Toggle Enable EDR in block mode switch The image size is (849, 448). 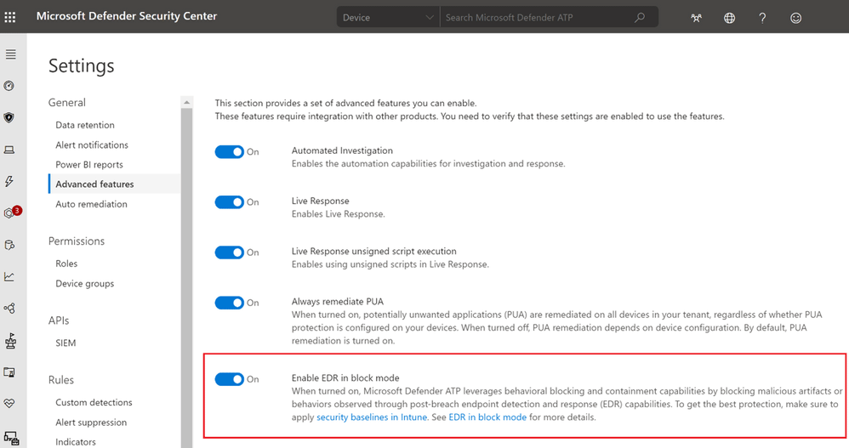click(x=230, y=379)
